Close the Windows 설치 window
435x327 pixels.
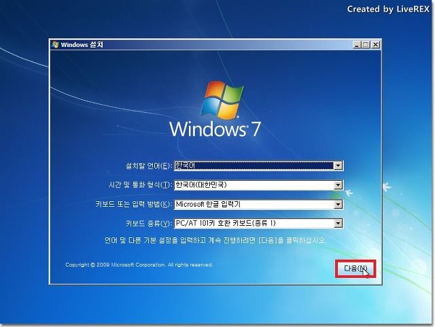[376, 44]
